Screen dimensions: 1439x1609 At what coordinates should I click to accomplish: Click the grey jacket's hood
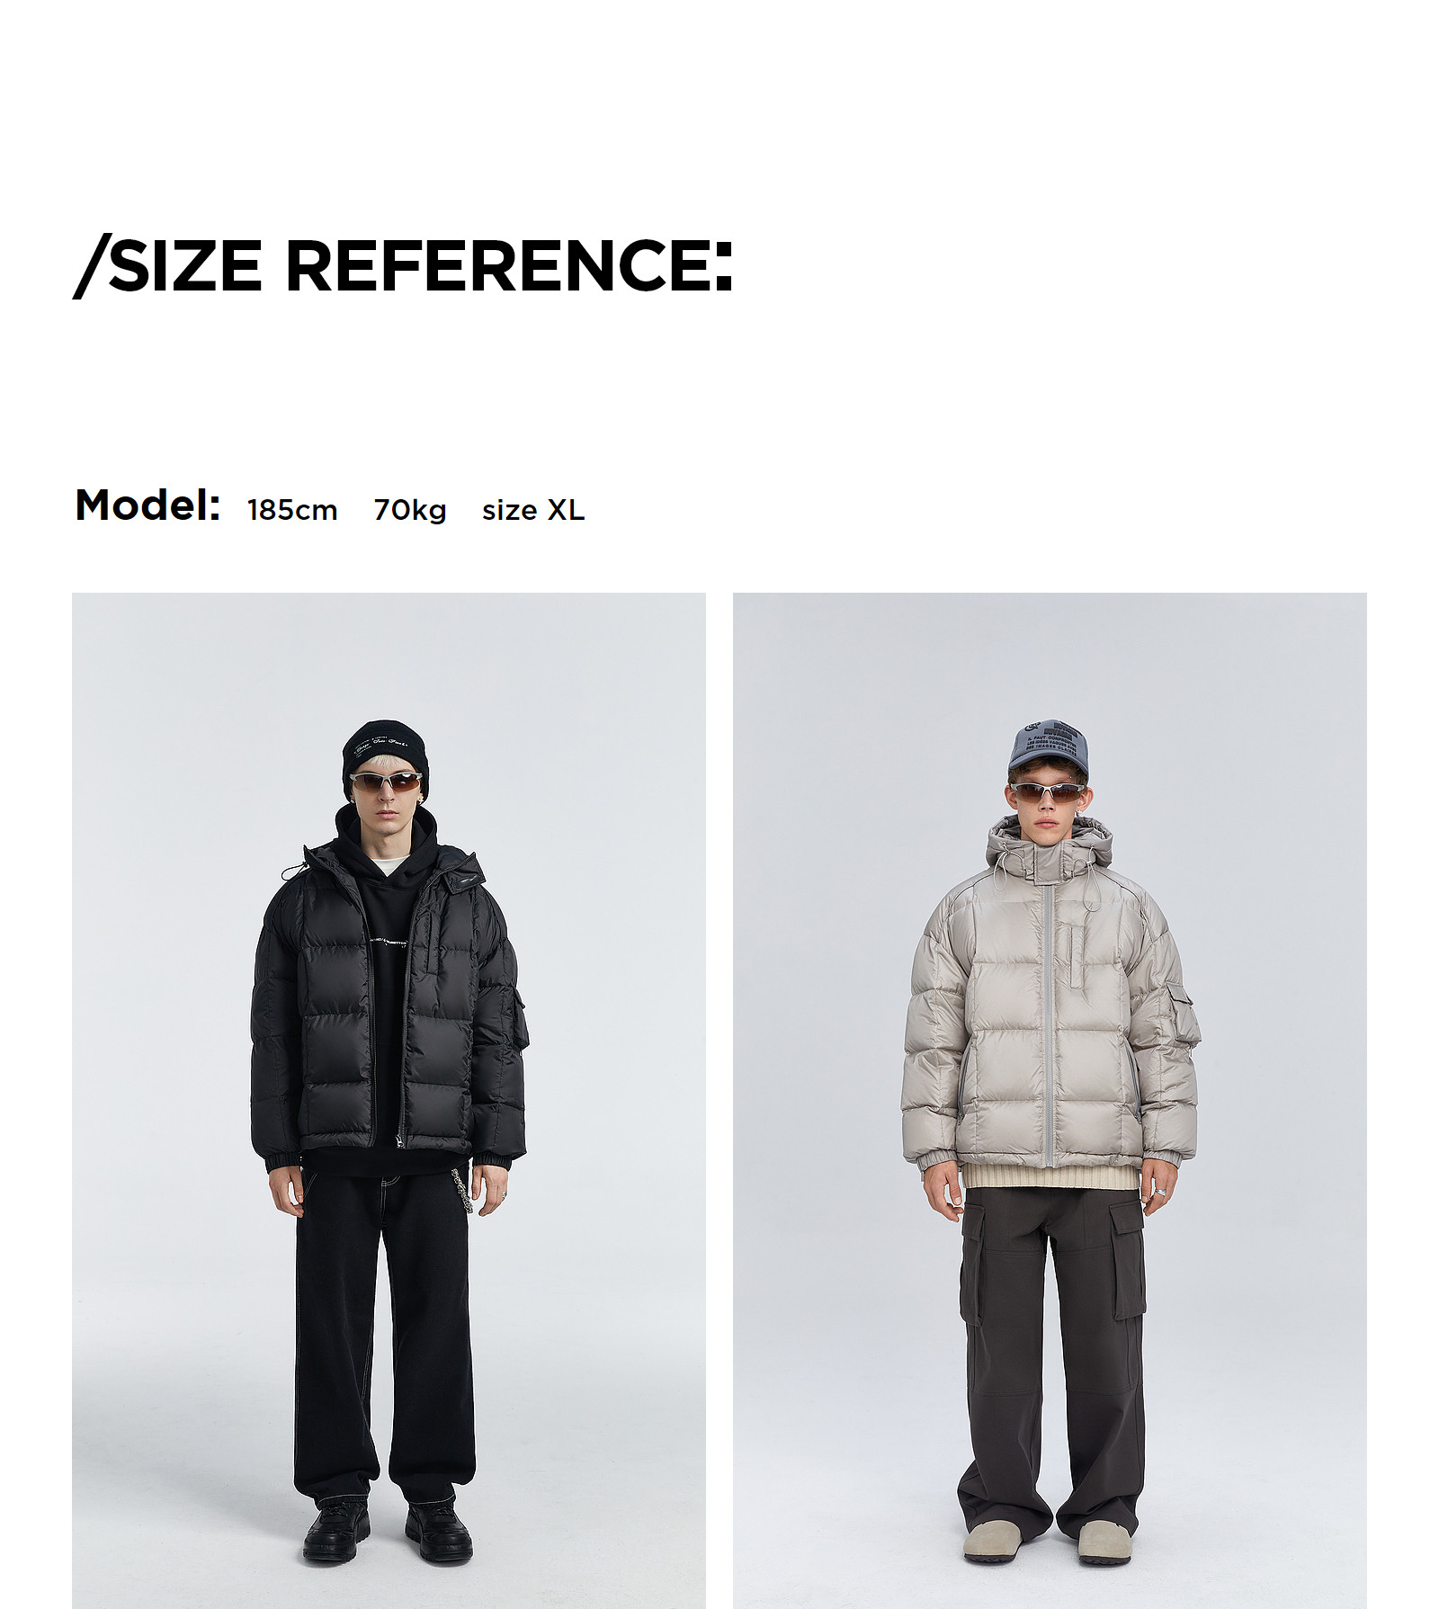pyautogui.click(x=1050, y=845)
